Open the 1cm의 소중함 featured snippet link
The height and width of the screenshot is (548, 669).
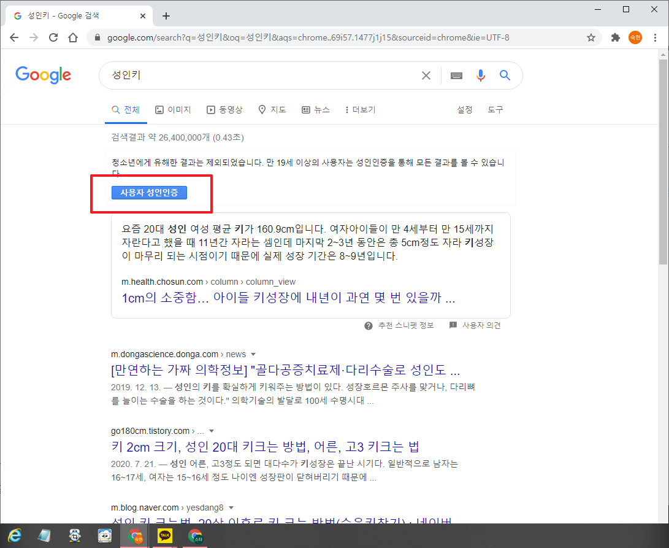pyautogui.click(x=288, y=298)
